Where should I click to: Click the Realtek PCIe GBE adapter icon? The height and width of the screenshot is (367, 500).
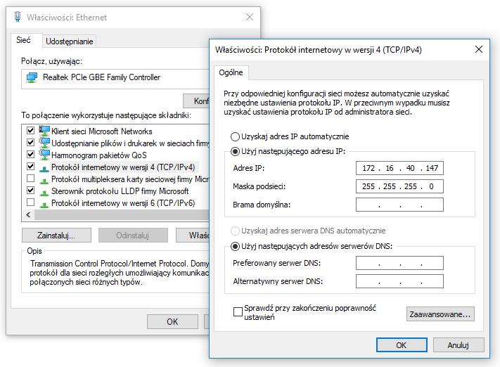(x=32, y=77)
